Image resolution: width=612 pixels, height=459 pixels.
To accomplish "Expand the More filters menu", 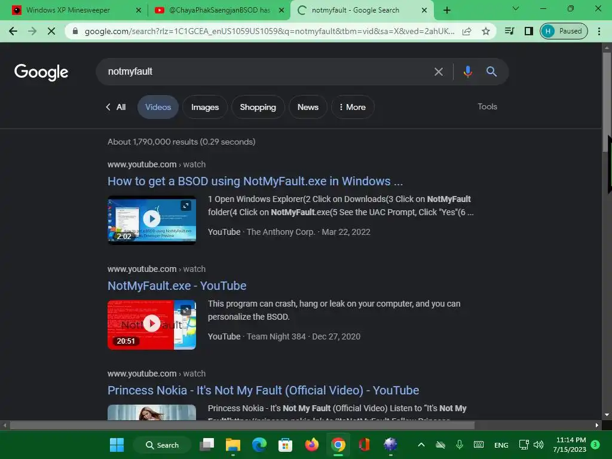I will coord(353,107).
